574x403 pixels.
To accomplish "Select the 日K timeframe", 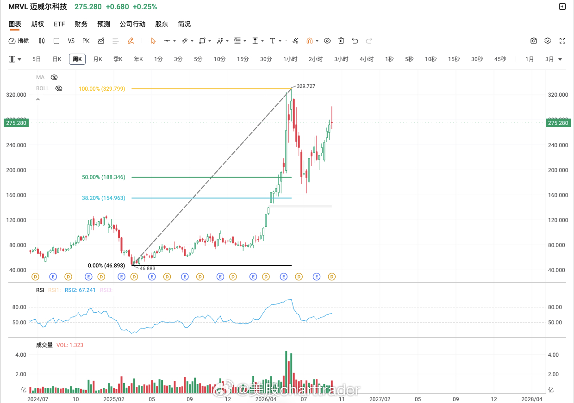I will click(57, 59).
